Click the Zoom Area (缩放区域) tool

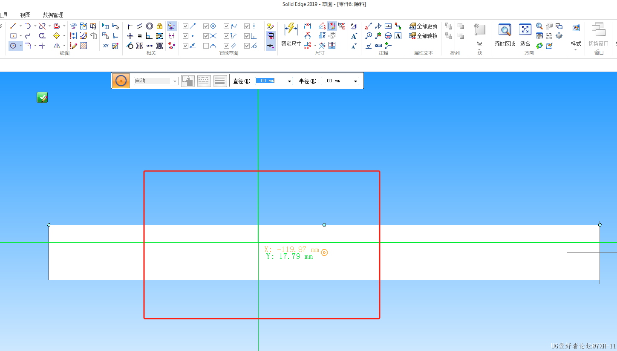point(505,35)
